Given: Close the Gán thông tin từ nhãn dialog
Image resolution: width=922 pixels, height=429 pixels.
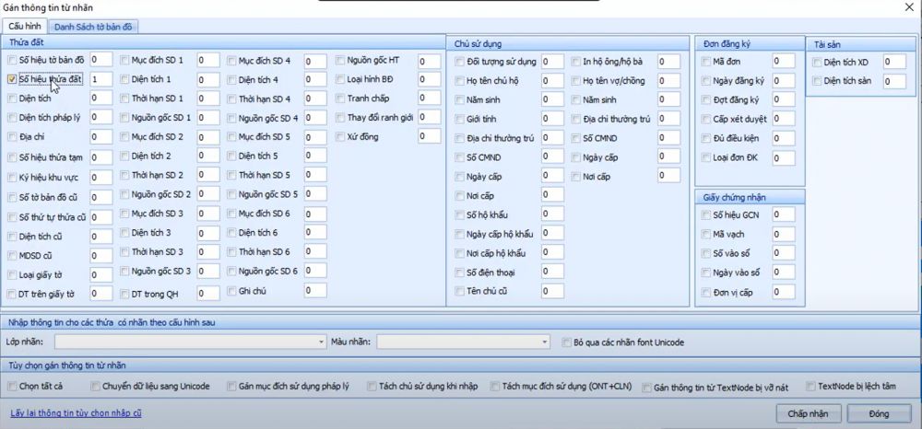Looking at the screenshot, I should coord(909,7).
